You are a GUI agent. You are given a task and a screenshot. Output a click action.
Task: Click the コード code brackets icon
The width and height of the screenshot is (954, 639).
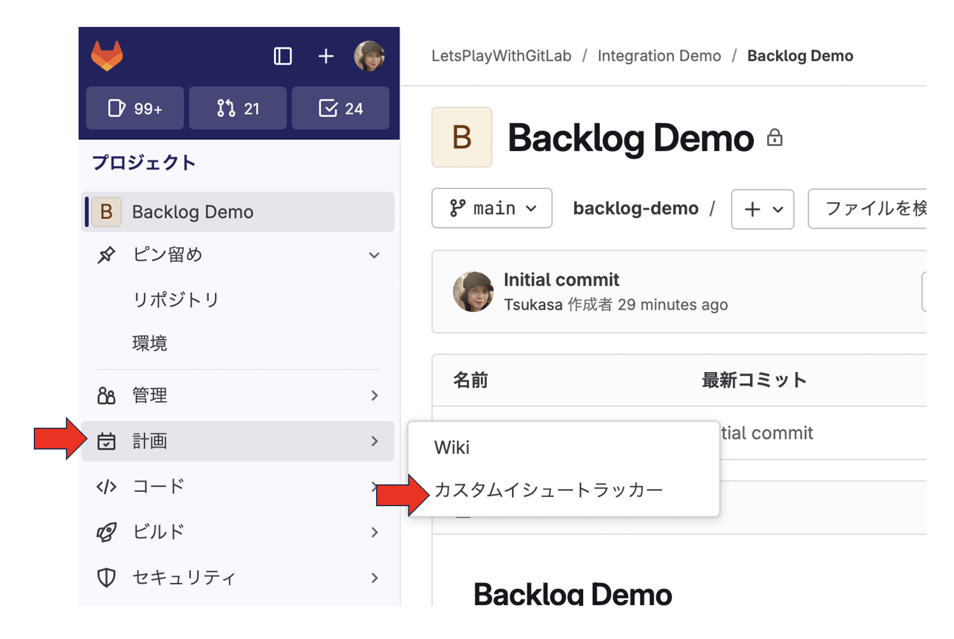click(106, 487)
